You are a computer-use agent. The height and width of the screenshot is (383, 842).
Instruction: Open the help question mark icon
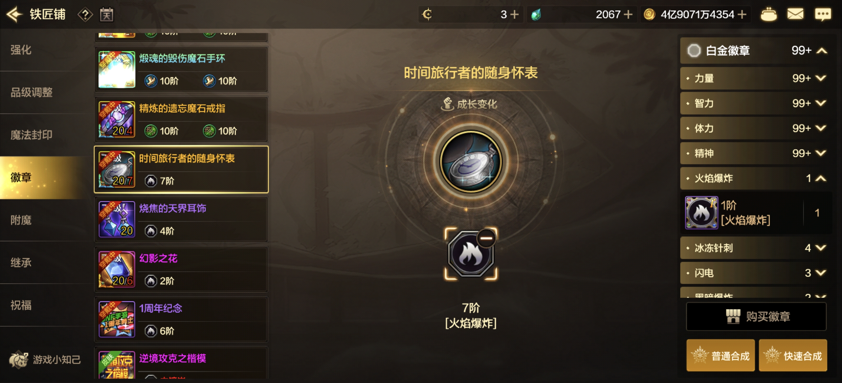click(x=85, y=15)
